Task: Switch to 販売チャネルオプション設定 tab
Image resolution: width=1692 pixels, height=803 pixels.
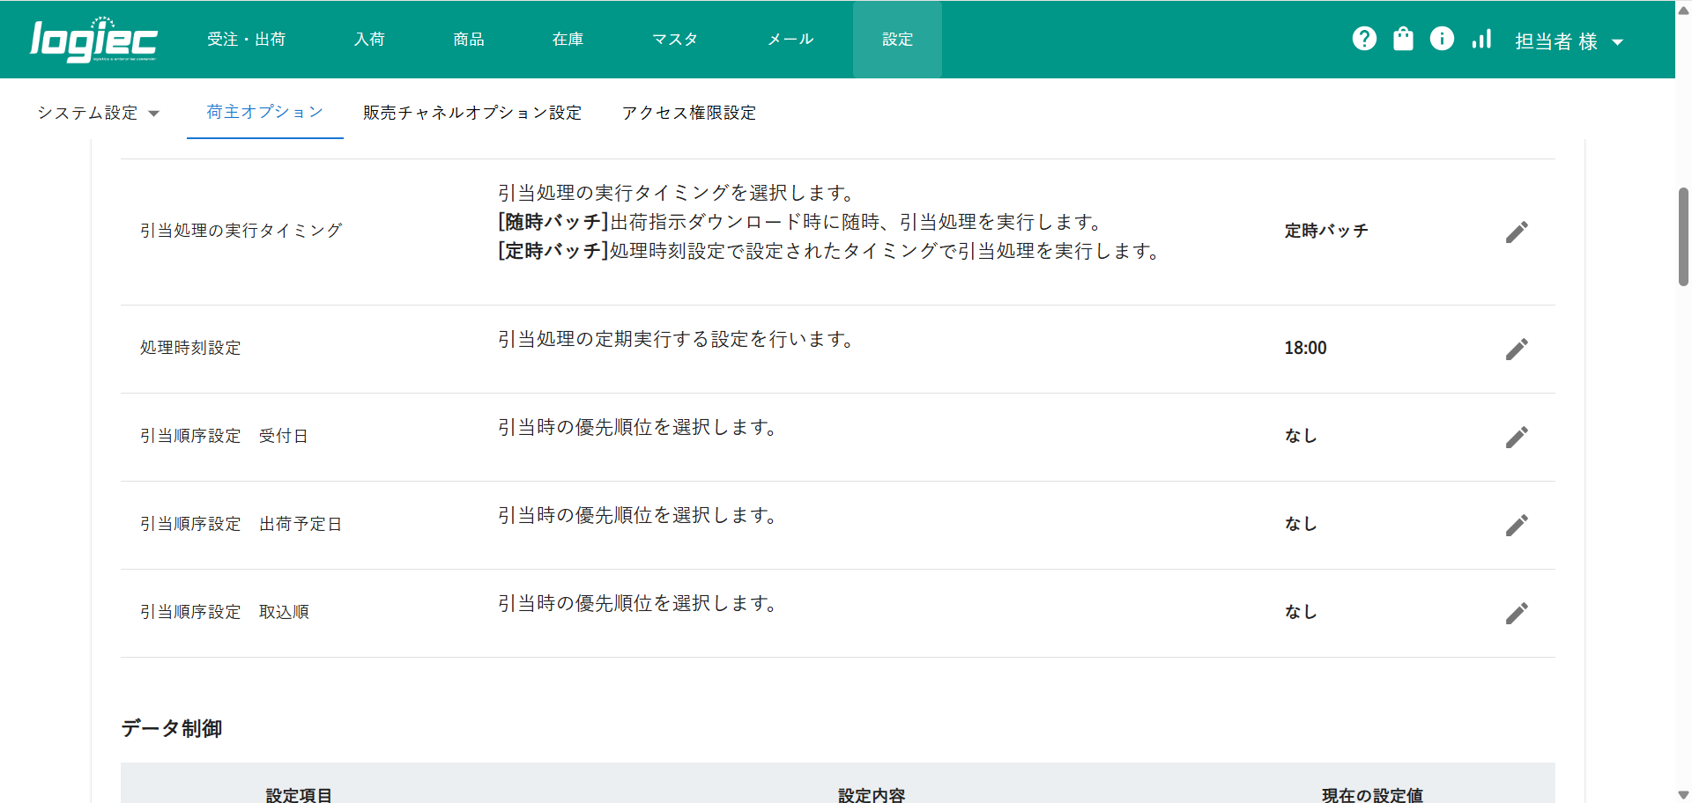Action: (x=472, y=113)
